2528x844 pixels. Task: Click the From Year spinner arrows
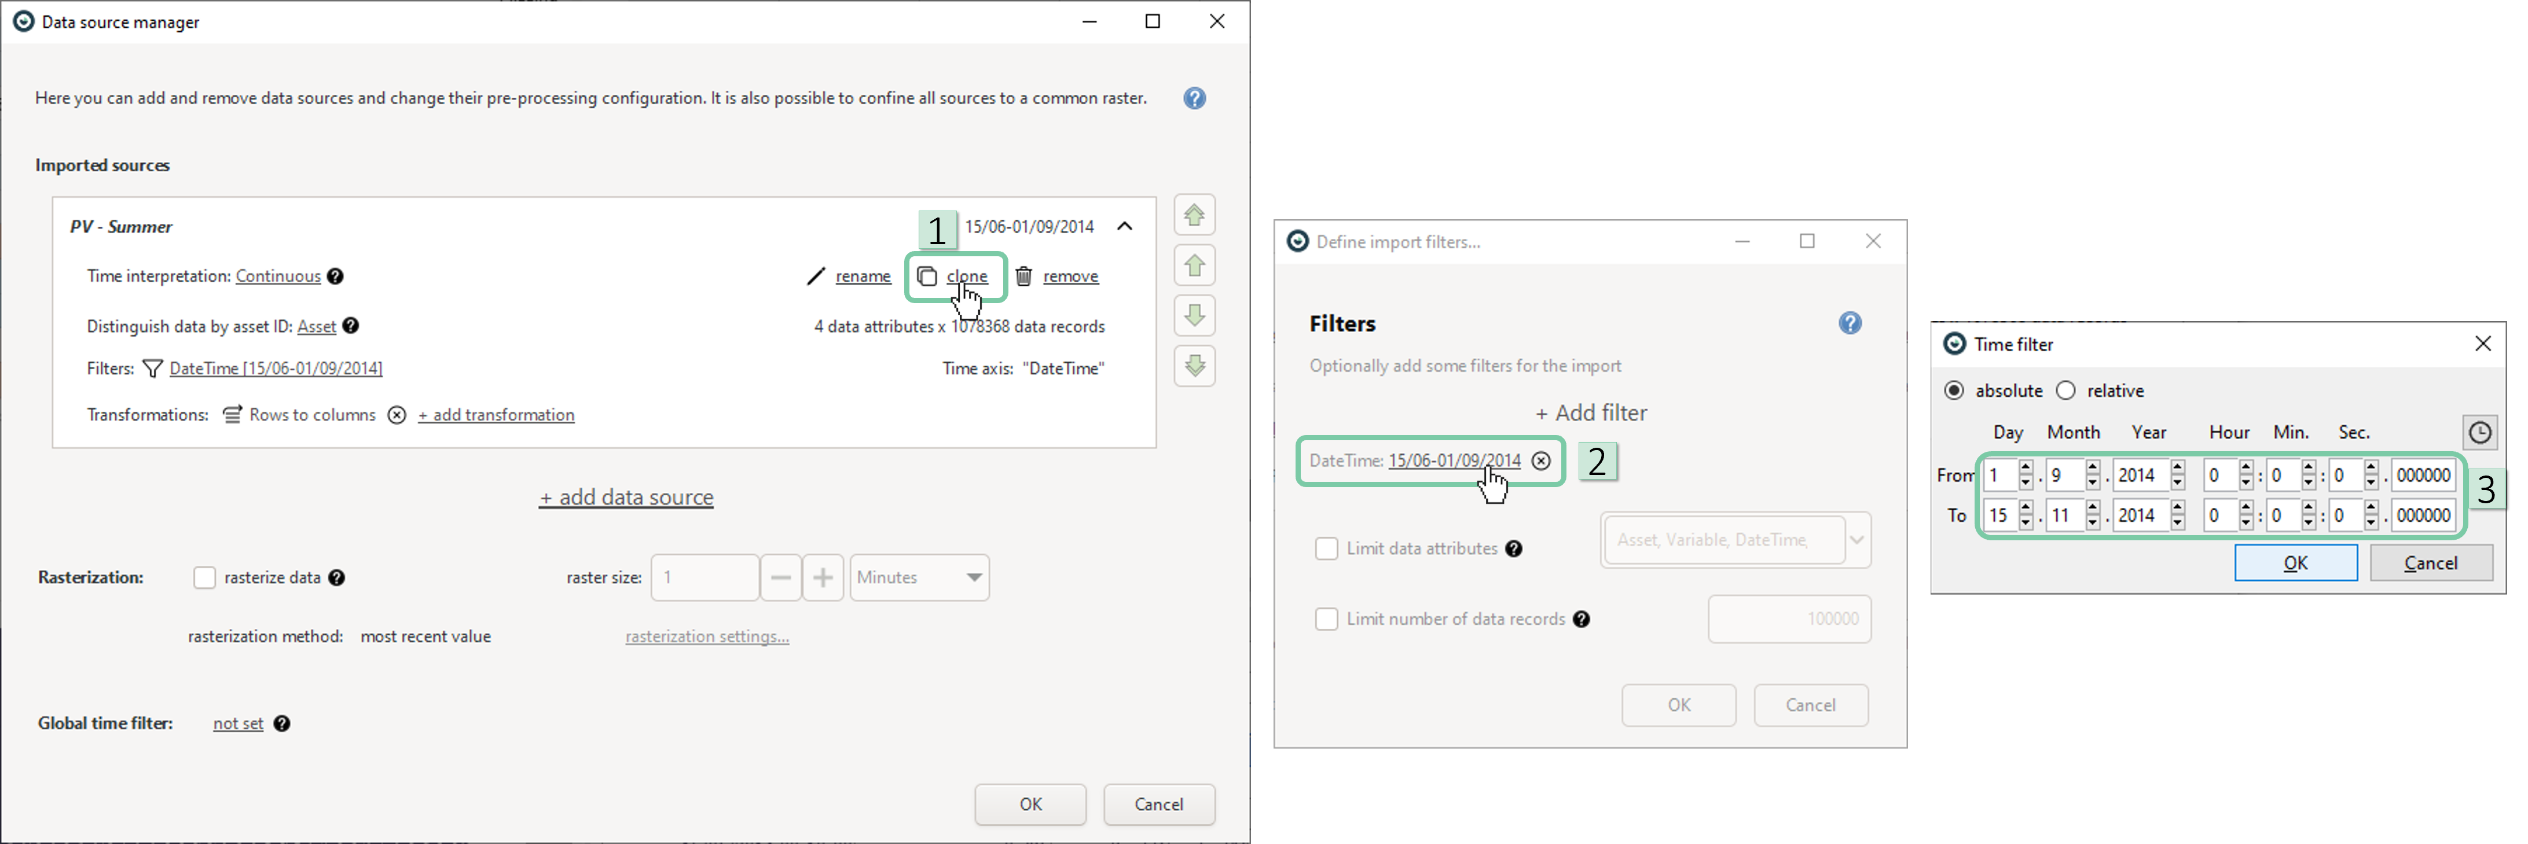tap(2178, 476)
